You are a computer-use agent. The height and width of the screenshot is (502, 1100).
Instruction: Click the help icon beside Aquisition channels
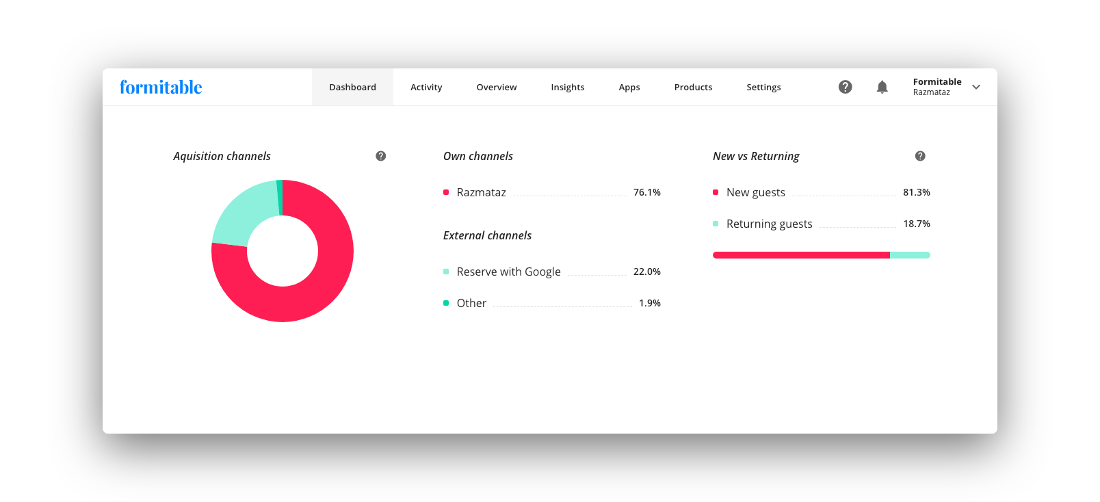point(381,156)
